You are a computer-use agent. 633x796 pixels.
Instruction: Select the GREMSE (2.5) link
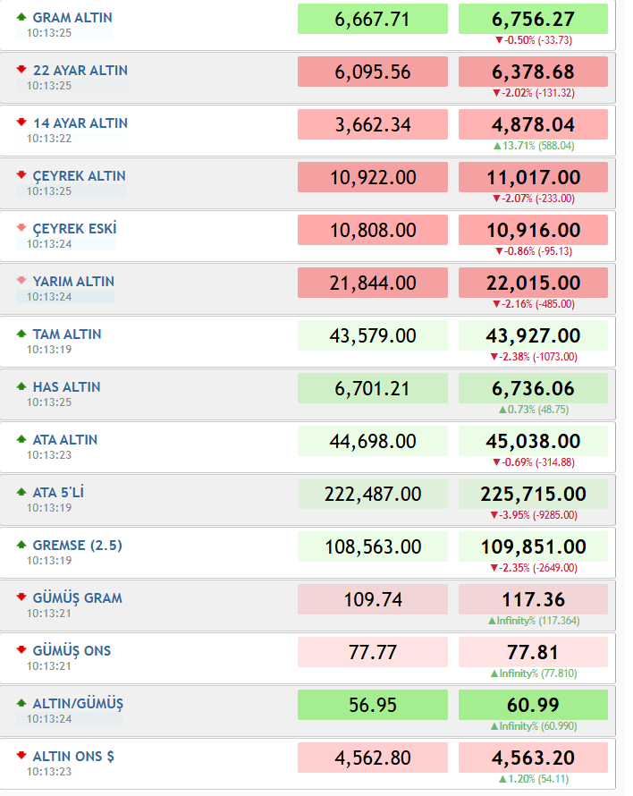coord(77,546)
